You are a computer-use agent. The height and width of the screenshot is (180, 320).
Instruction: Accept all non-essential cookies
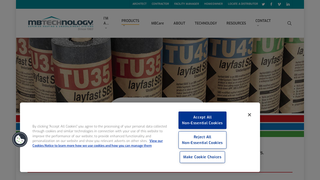point(202,120)
